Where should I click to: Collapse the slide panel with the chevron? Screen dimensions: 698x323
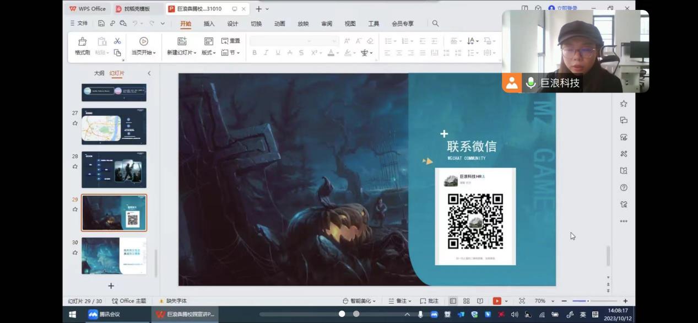point(149,73)
